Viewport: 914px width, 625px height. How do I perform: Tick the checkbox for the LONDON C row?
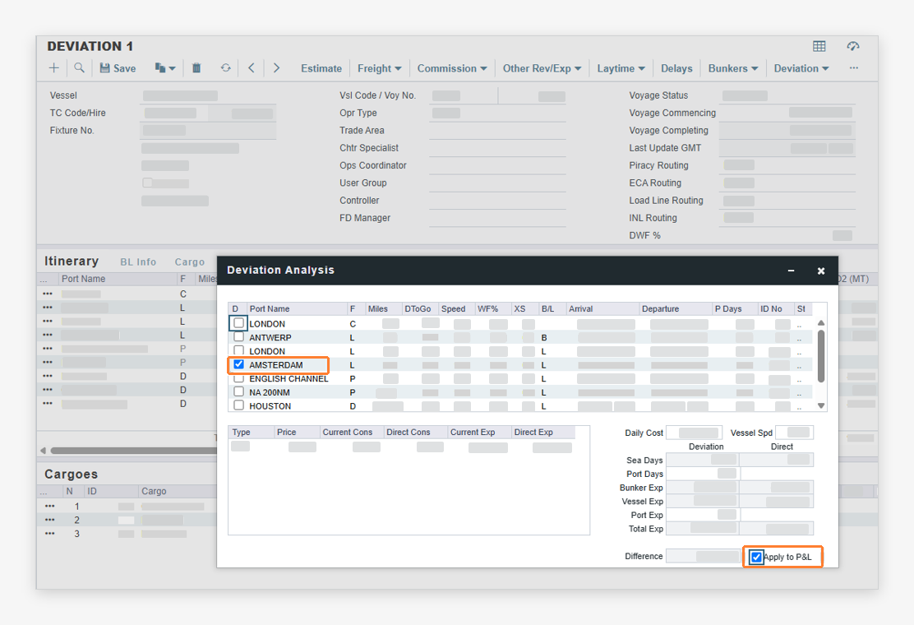pos(238,323)
